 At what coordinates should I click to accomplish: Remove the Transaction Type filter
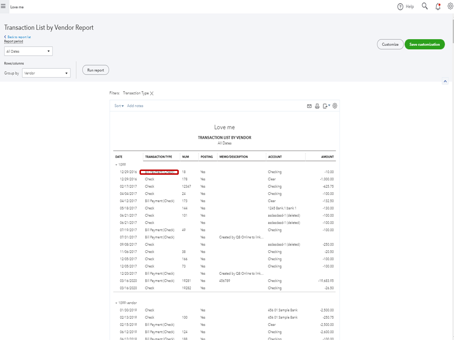(x=152, y=93)
